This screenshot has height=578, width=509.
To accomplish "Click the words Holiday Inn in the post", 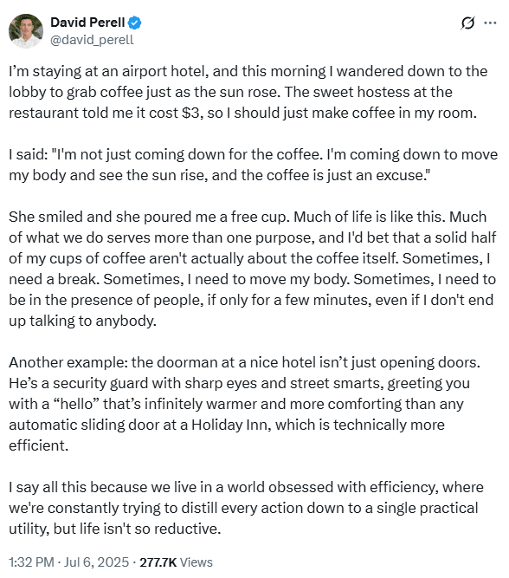I will click(231, 425).
